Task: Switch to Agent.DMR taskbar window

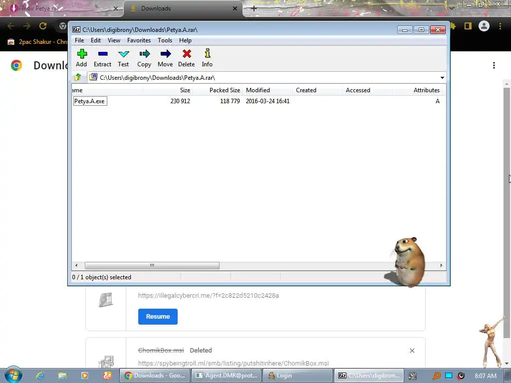Action: 226,376
